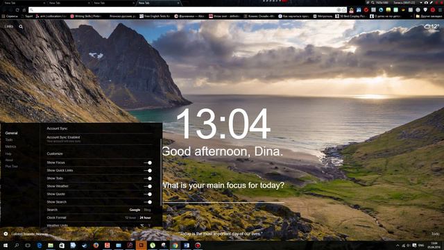Image resolution: width=444 pixels, height=250 pixels.
Task: Choose the 12 hour clock format
Action: (130, 217)
